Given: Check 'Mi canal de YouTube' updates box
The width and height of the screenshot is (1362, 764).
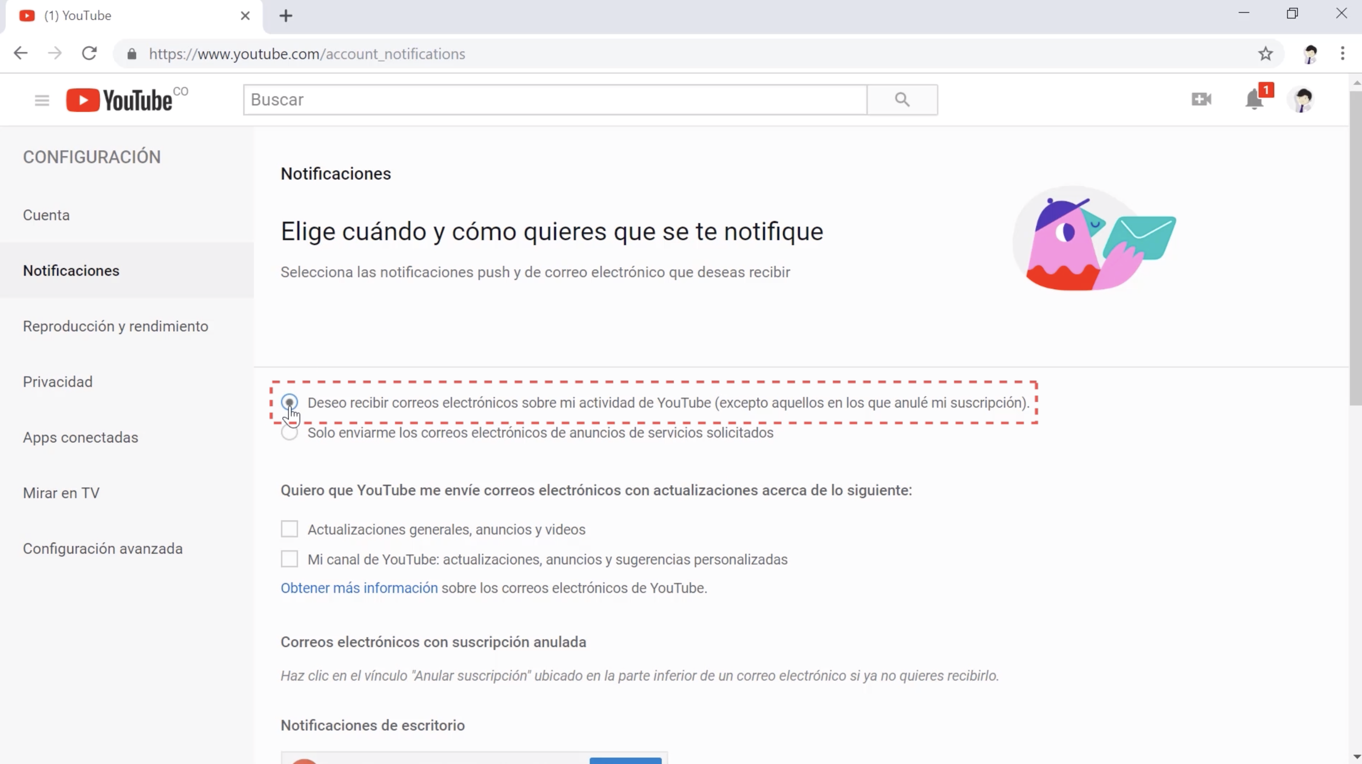Looking at the screenshot, I should [289, 559].
